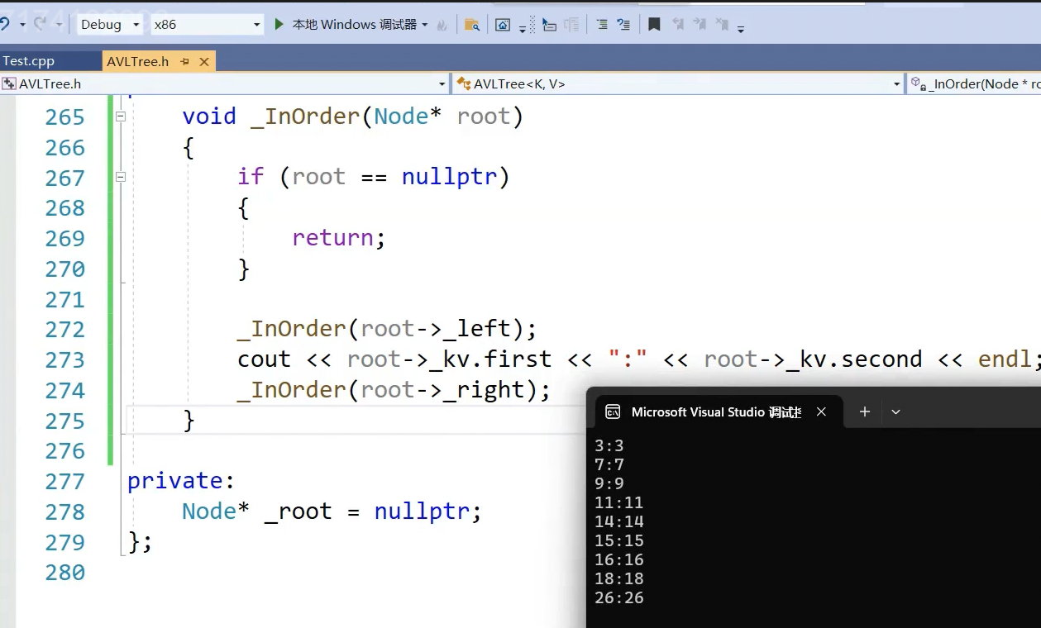Close the Microsoft Visual Studio console tab
The width and height of the screenshot is (1041, 628).
821,412
